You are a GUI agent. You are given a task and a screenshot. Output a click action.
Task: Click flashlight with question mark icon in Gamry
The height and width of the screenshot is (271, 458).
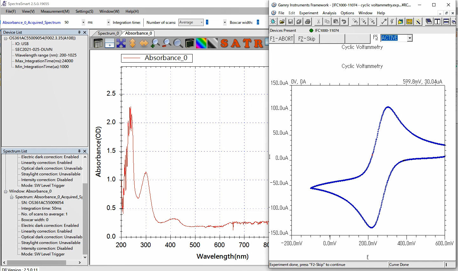(x=355, y=22)
